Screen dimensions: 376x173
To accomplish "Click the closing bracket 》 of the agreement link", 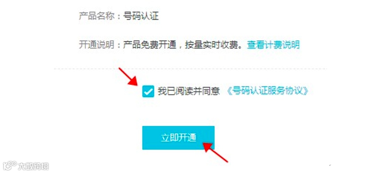I will (x=305, y=91).
